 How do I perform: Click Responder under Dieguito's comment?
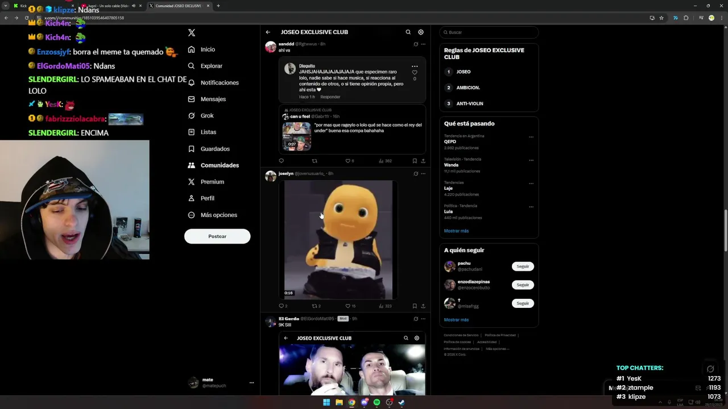(x=330, y=97)
